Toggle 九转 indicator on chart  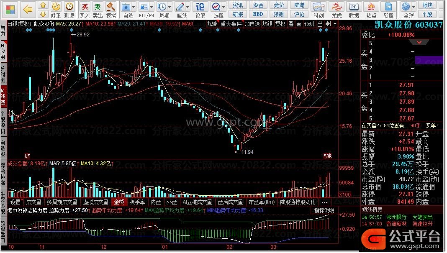point(212,24)
